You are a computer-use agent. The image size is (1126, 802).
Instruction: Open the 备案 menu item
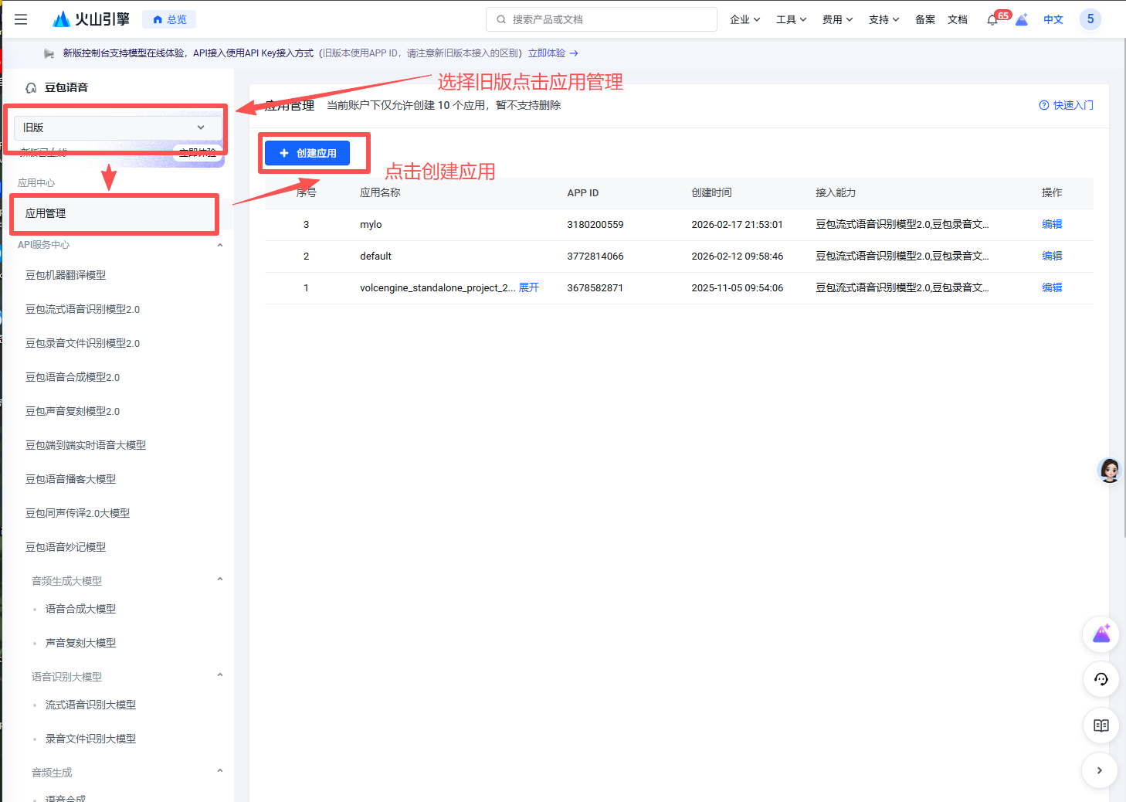[925, 19]
